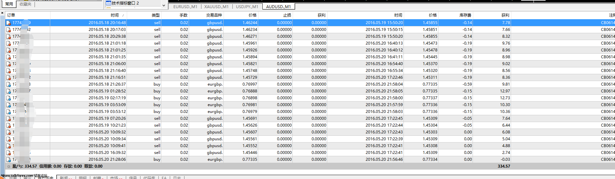Select open price cell 1.46271

pos(250,36)
